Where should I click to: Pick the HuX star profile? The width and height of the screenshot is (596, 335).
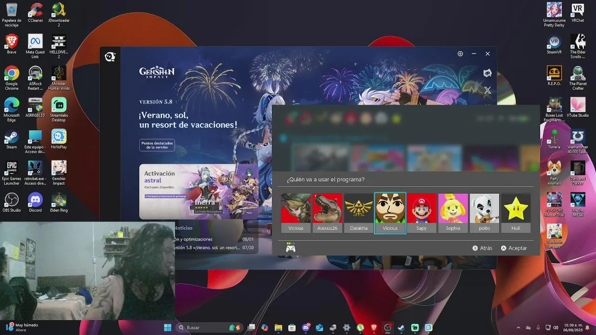click(515, 213)
